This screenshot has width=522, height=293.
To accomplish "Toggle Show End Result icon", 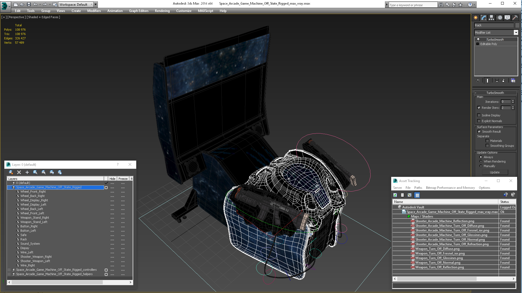I will tap(487, 81).
